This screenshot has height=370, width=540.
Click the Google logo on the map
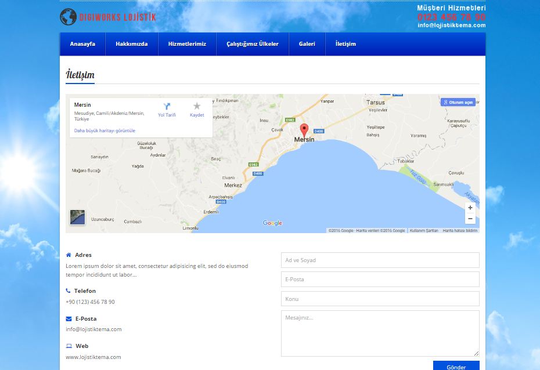point(272,223)
